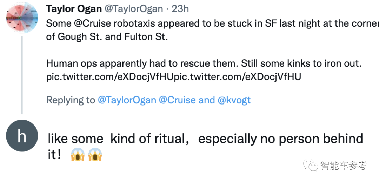Image resolution: width=379 pixels, height=182 pixels.
Task: Click Taylor Ogan's profile avatar
Action: coord(22,18)
